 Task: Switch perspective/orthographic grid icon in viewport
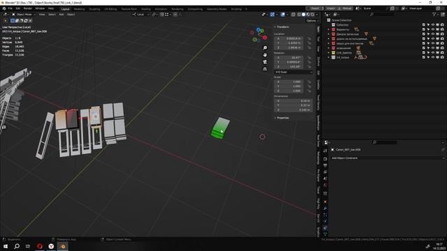click(265, 69)
